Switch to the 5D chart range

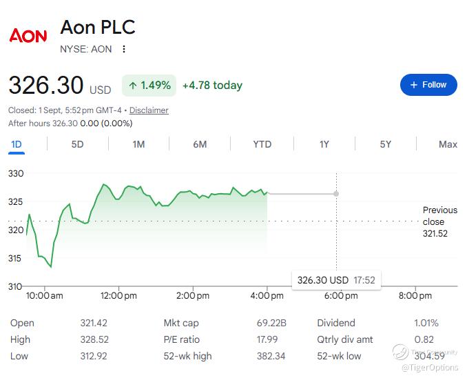click(x=77, y=144)
